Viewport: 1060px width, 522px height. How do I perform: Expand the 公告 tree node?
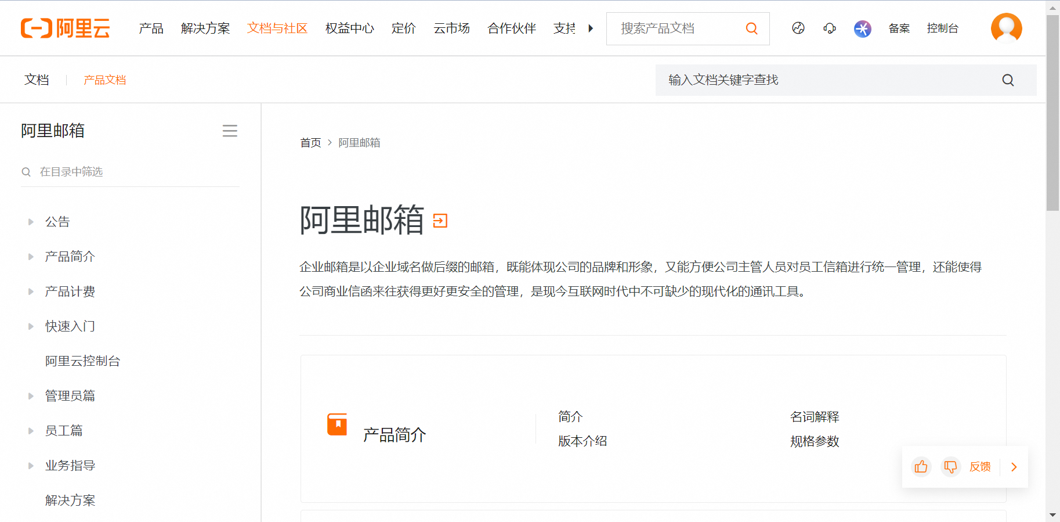tap(31, 222)
